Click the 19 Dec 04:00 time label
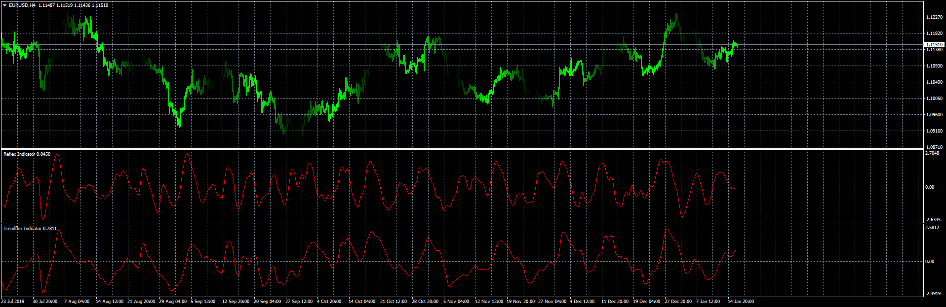 [647, 302]
